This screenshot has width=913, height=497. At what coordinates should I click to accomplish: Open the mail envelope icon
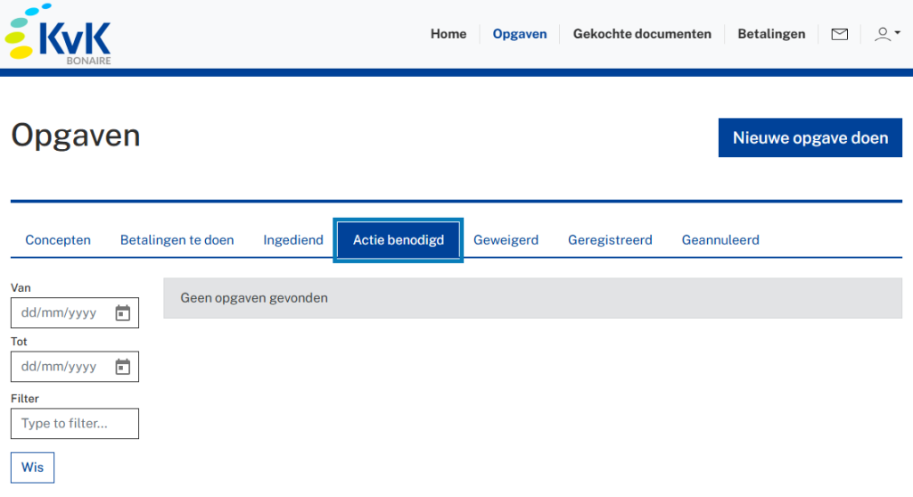pos(839,35)
